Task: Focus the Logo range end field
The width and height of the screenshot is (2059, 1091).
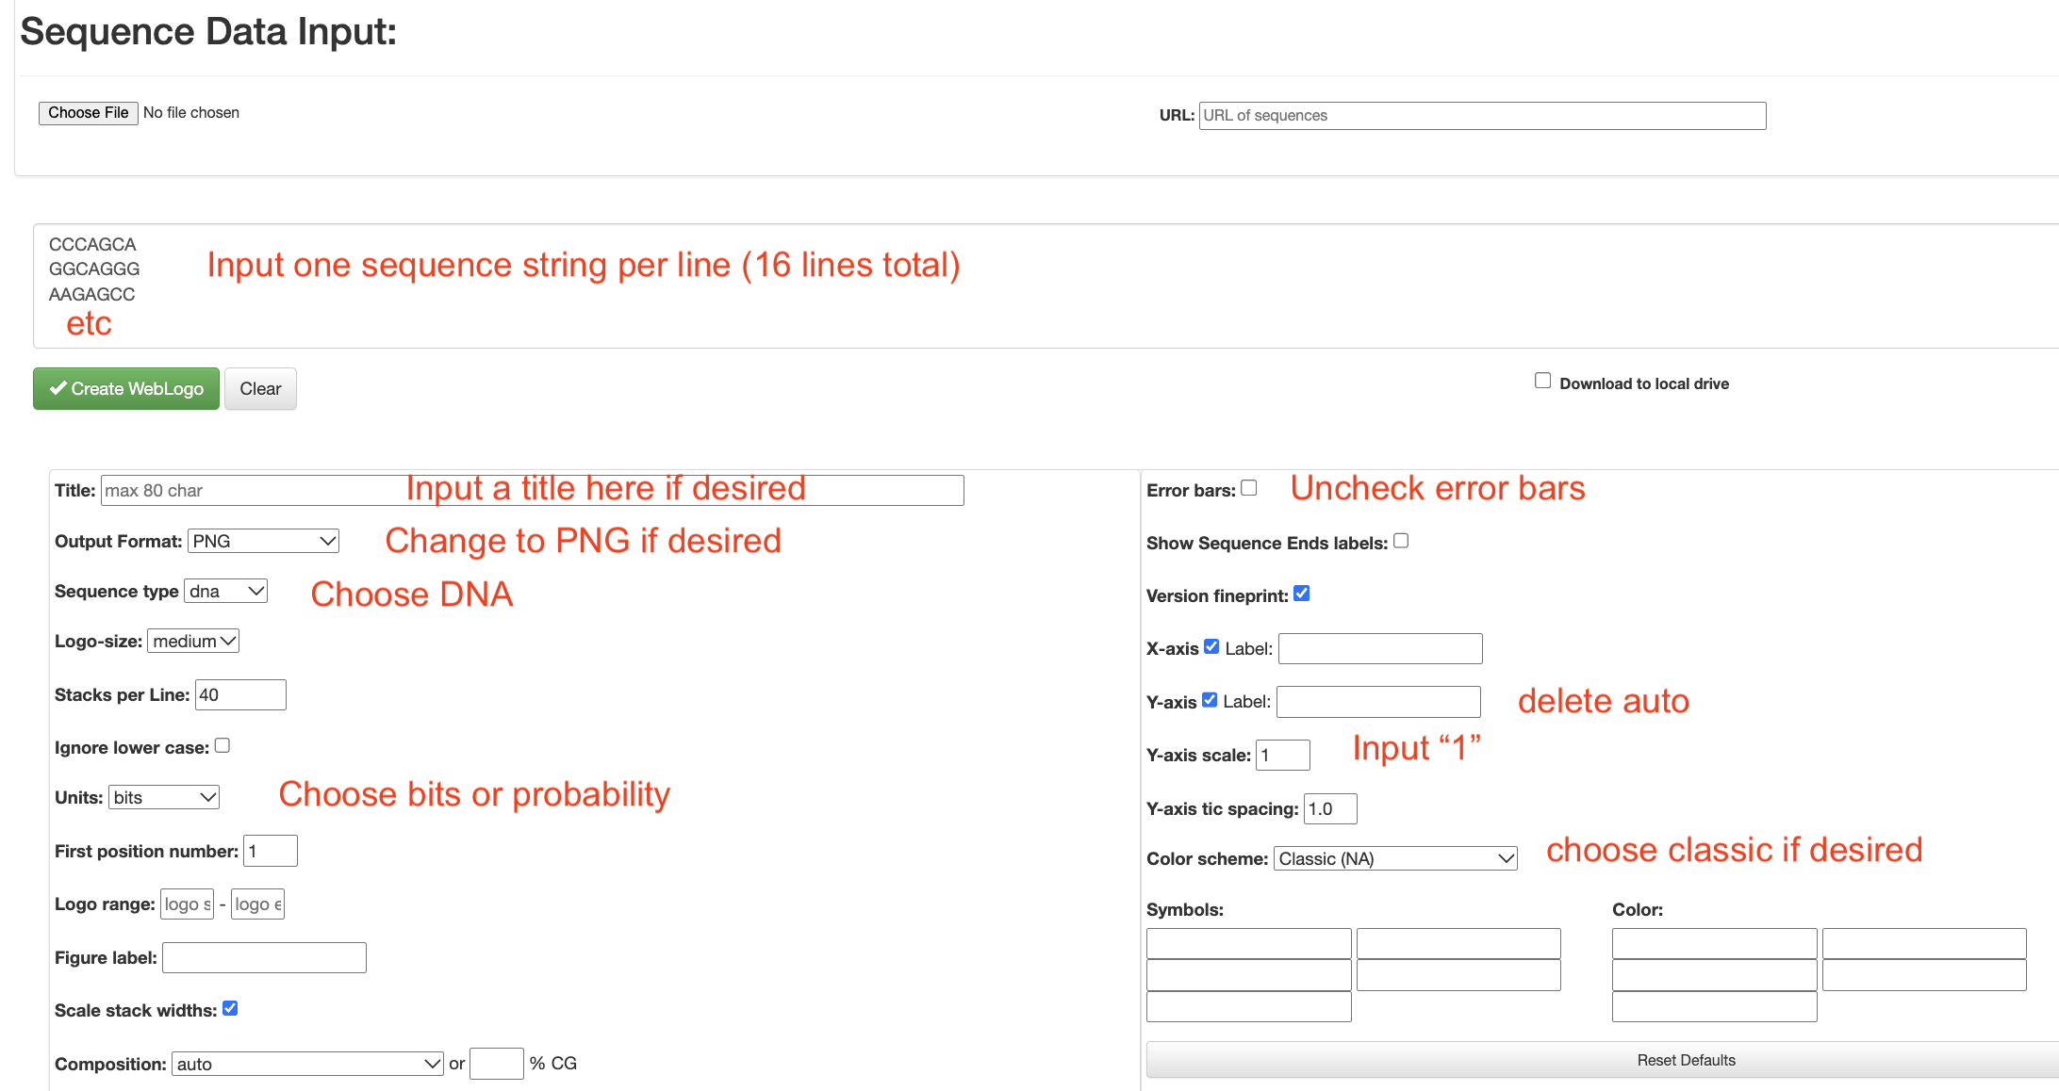Action: [257, 904]
